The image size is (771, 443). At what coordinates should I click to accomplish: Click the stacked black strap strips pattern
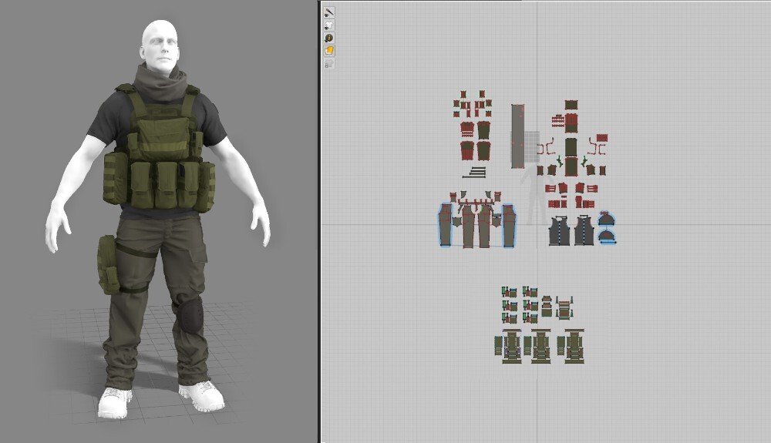click(x=479, y=171)
